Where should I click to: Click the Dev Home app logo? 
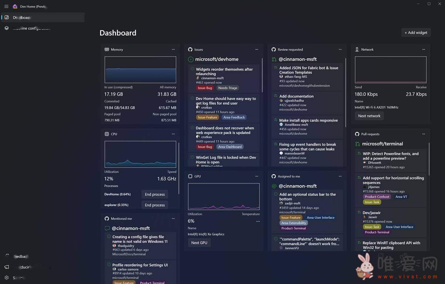click(x=15, y=6)
